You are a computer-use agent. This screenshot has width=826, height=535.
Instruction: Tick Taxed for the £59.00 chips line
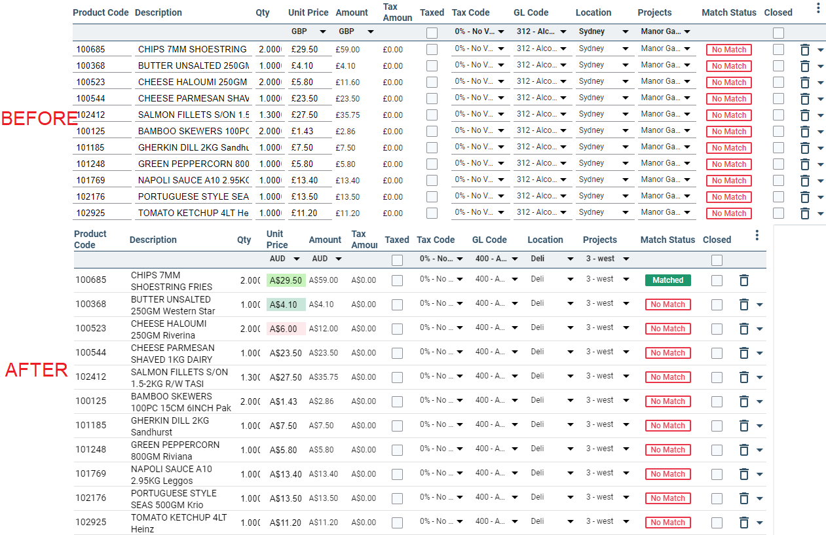[432, 49]
